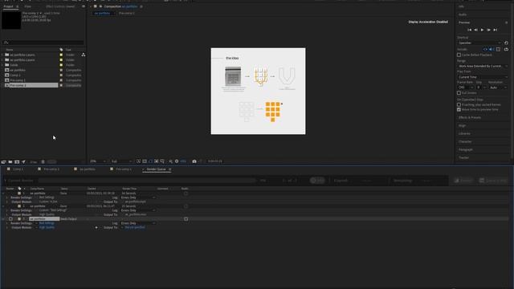Play the preview
Viewport: 514px width, 289px height.
[x=482, y=30]
